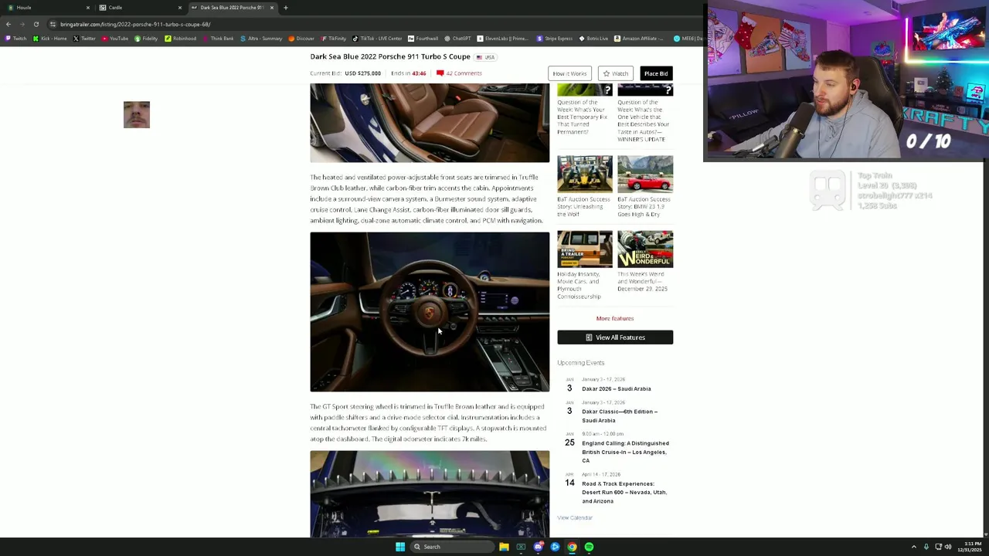Open the Fidelity bookmark
Screen dimensions: 989x556
146,39
